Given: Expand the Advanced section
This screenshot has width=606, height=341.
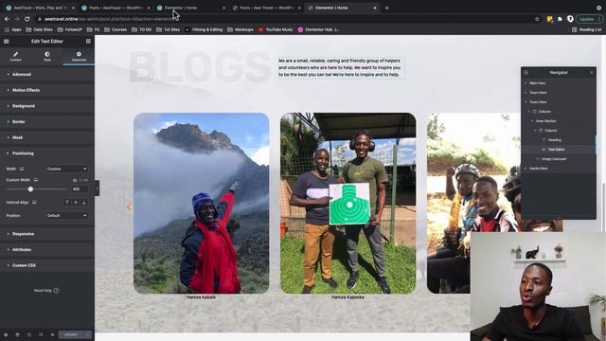Looking at the screenshot, I should [47, 74].
